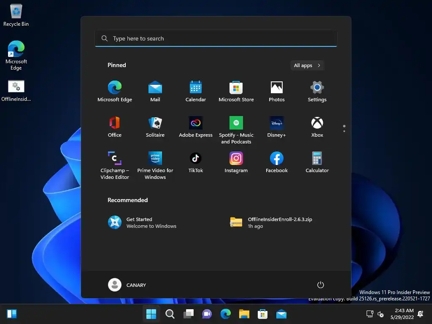The width and height of the screenshot is (432, 324).
Task: Open the Calculator app
Action: [317, 162]
